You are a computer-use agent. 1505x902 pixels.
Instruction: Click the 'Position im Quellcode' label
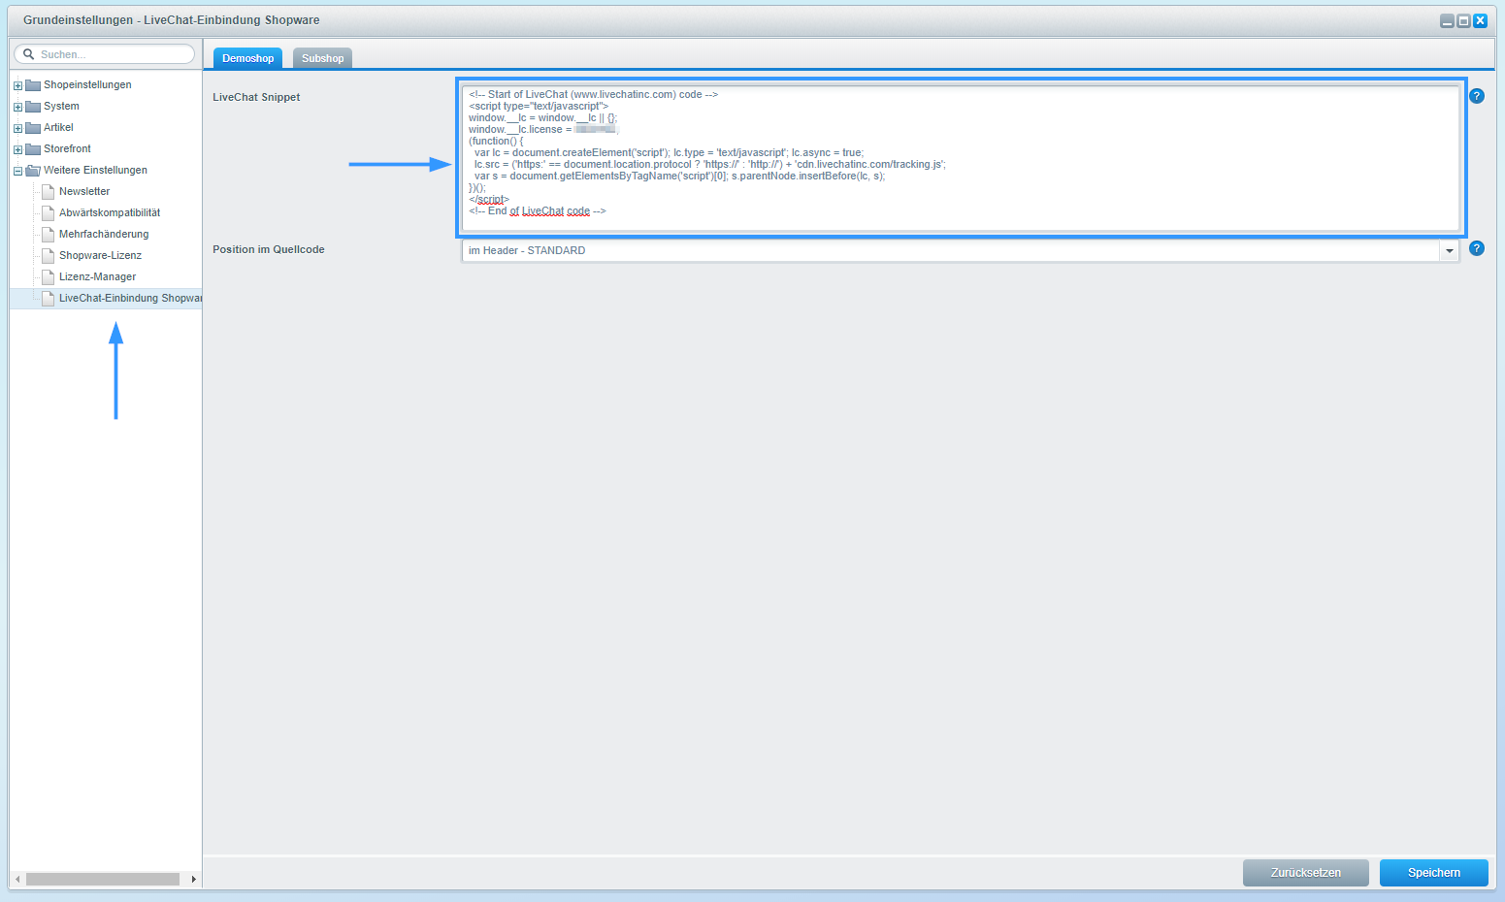[269, 249]
